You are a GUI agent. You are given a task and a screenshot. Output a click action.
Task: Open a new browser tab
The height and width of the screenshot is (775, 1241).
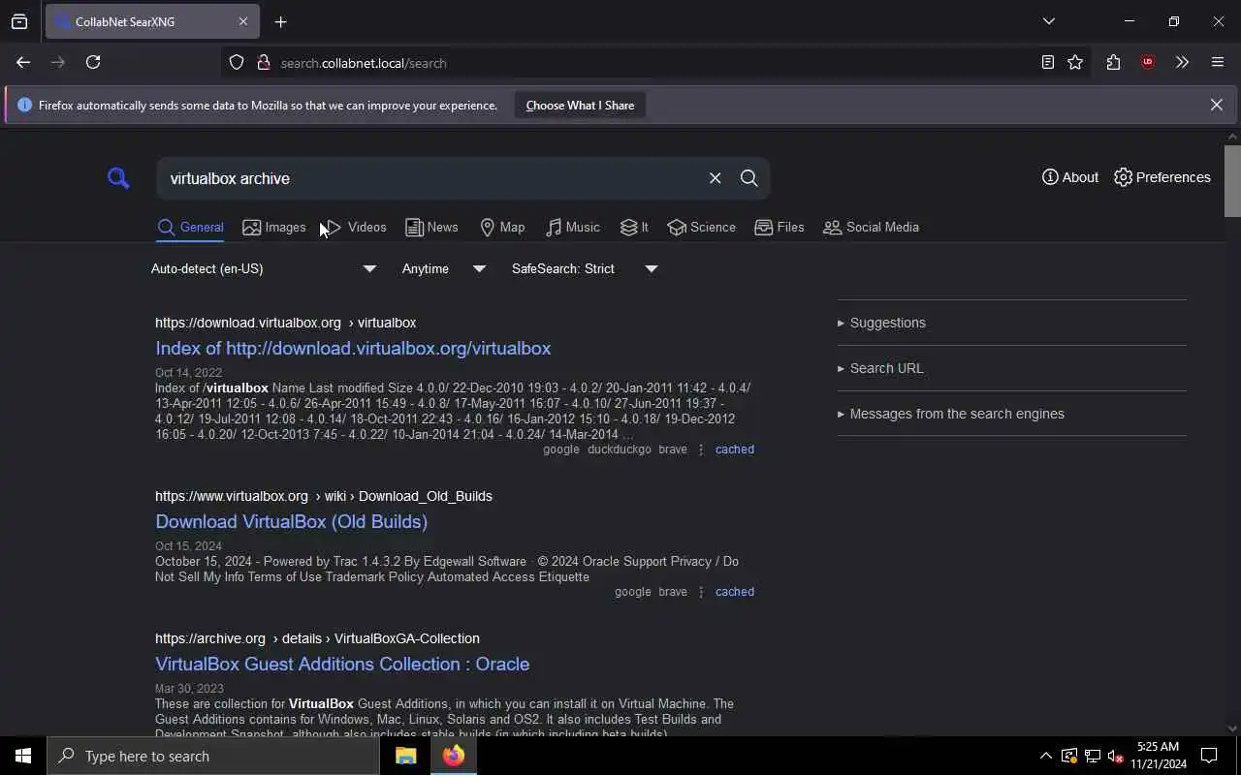[280, 21]
